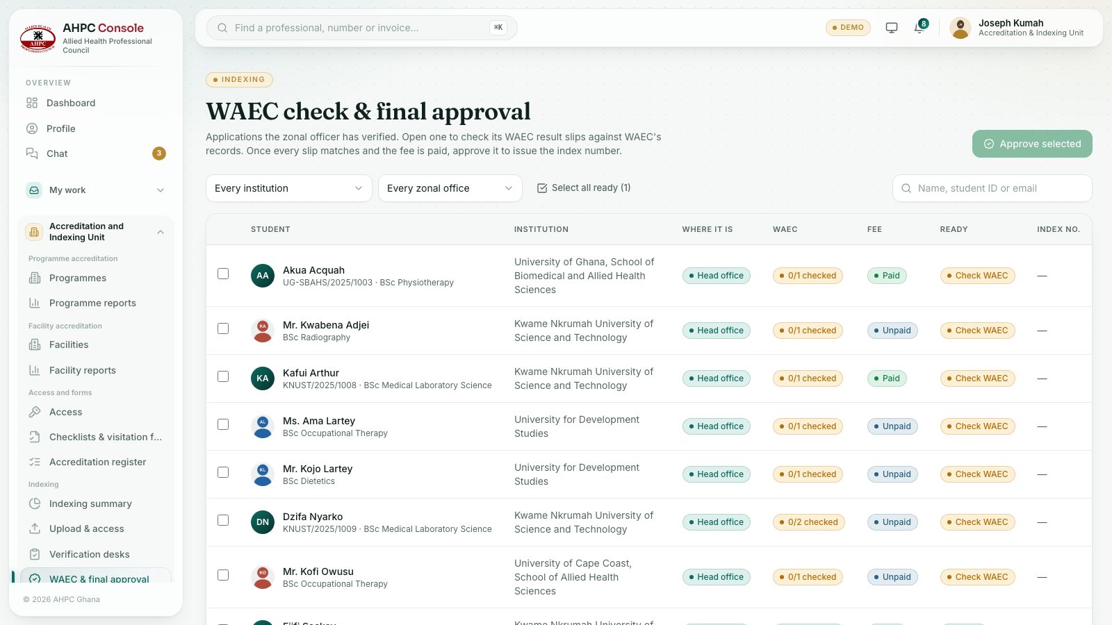
Task: Click Check WAEC for Akua Acquah
Action: pos(977,276)
